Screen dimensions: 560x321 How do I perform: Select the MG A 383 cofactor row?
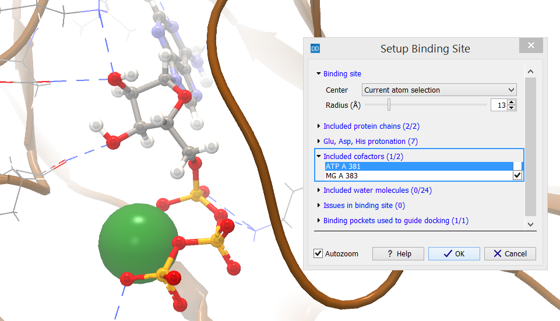418,176
